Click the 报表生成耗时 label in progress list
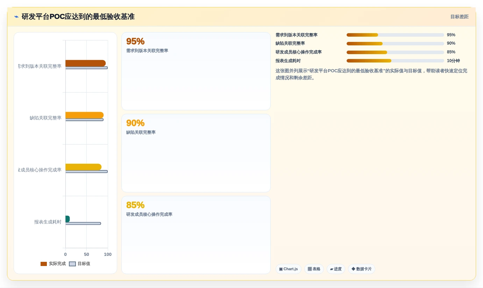Screen dimensions: 483x288 288,61
